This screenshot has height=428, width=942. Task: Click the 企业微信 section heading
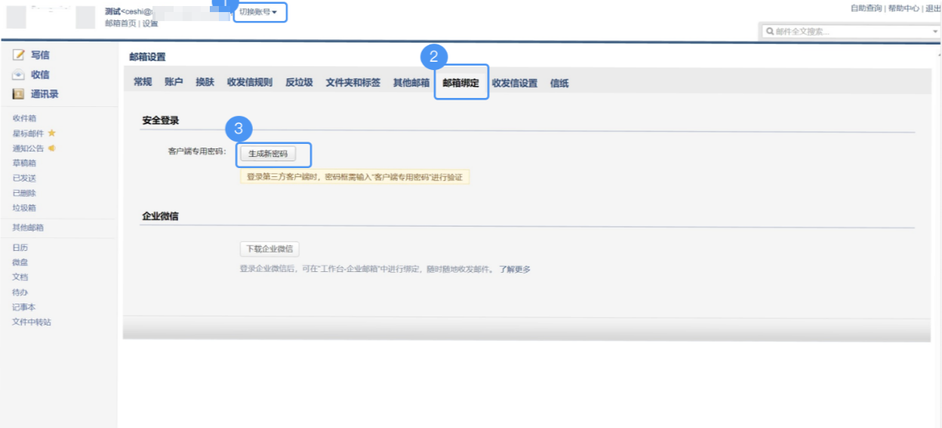tap(160, 216)
